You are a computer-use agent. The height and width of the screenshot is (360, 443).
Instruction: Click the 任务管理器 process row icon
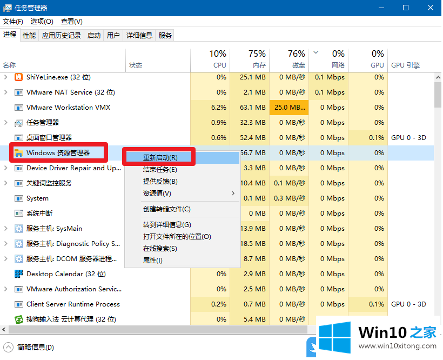click(x=19, y=123)
